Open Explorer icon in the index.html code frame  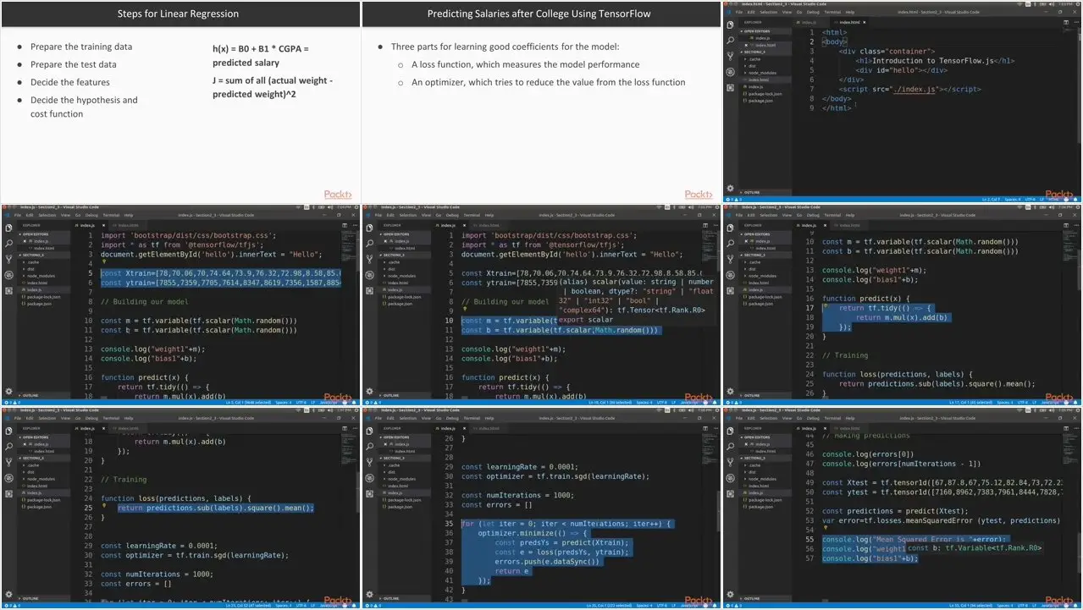click(730, 24)
